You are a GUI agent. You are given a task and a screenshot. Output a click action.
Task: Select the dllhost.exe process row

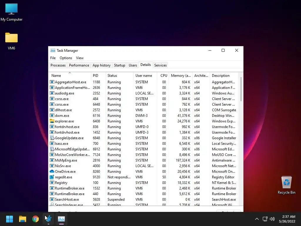click(143, 110)
